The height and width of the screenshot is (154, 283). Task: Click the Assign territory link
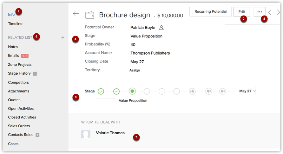click(135, 70)
